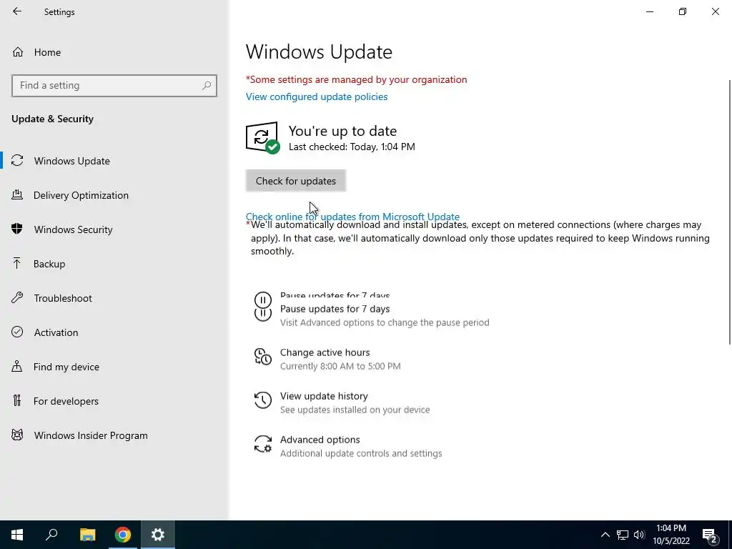
Task: Show hidden system tray icons
Action: (x=605, y=535)
